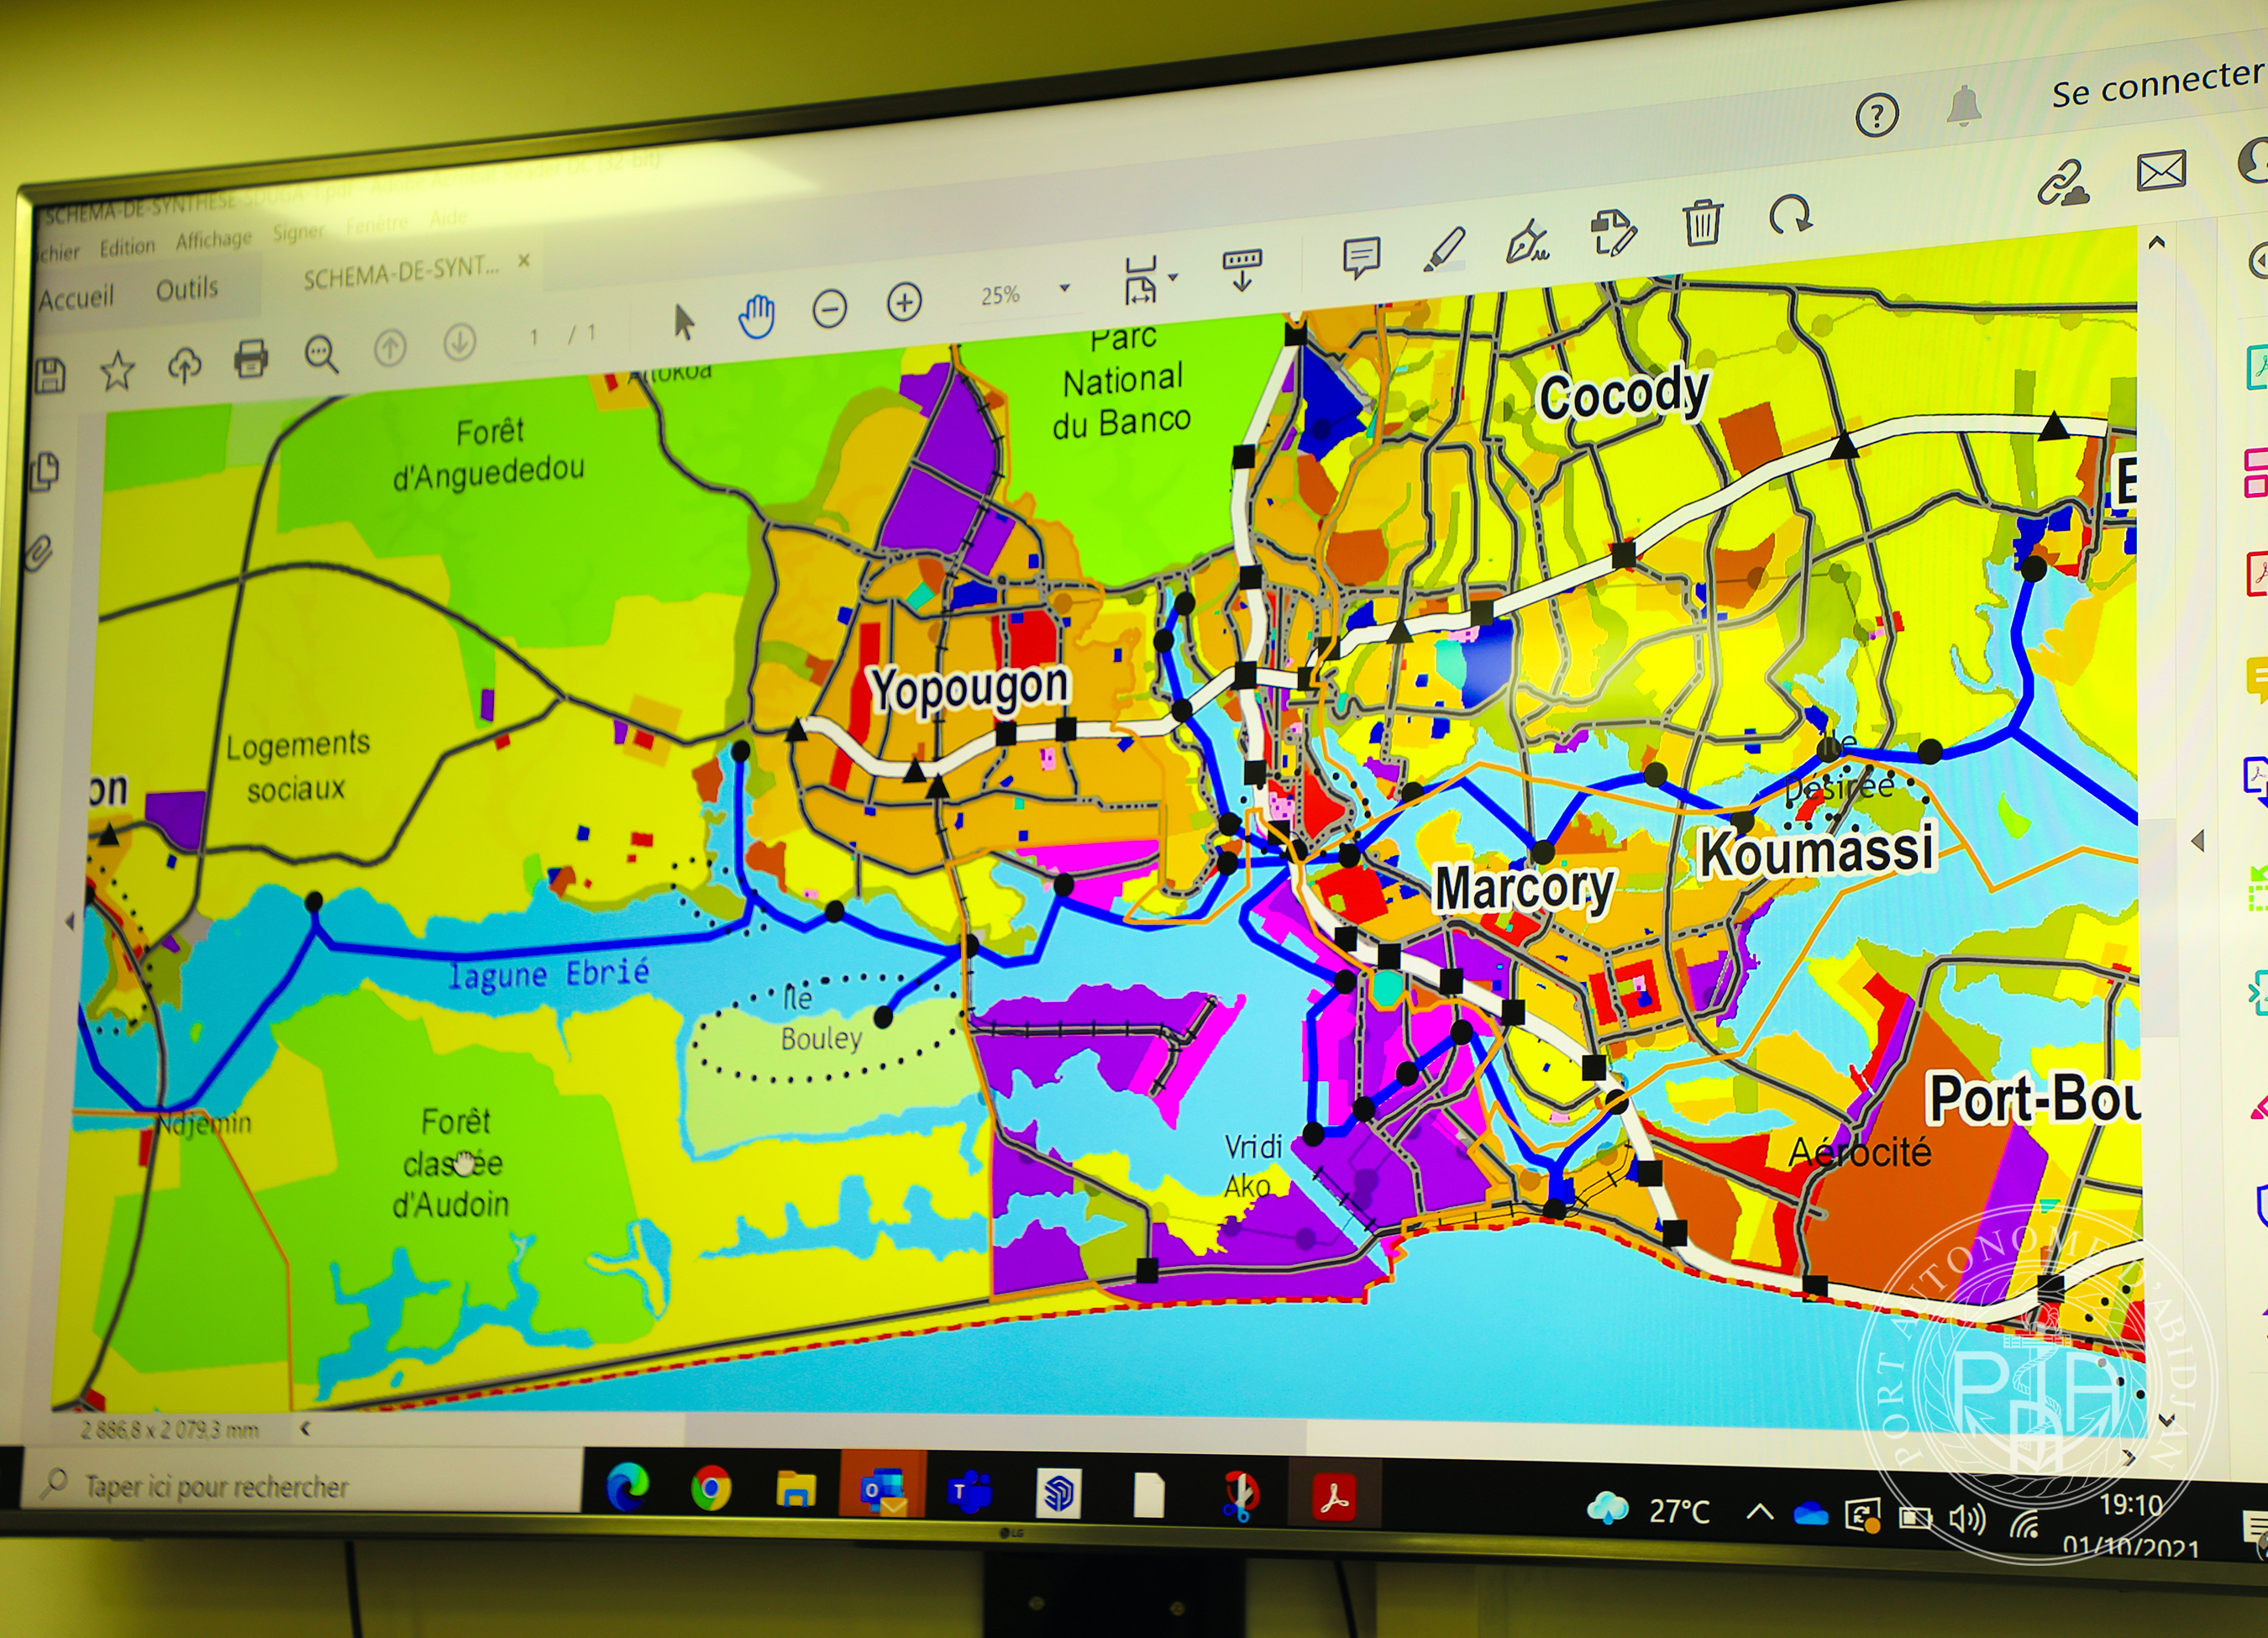Print the document with printer icon
Viewport: 2268px width, 1638px height.
point(250,358)
